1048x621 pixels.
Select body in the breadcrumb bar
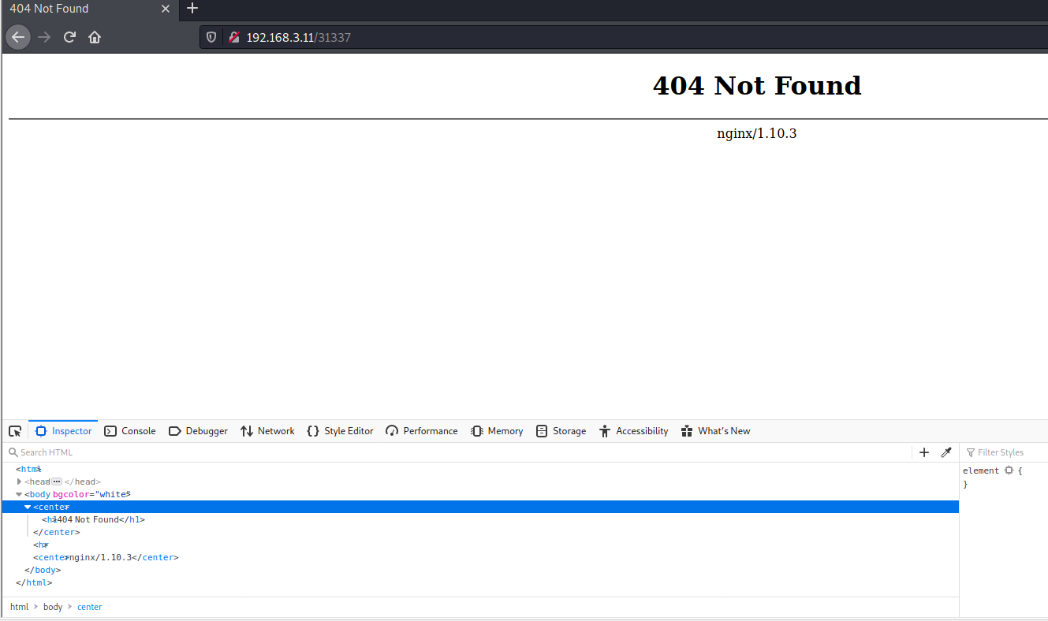coord(52,607)
